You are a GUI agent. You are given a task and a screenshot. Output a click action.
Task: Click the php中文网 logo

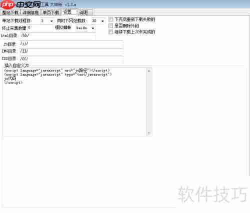20,4
